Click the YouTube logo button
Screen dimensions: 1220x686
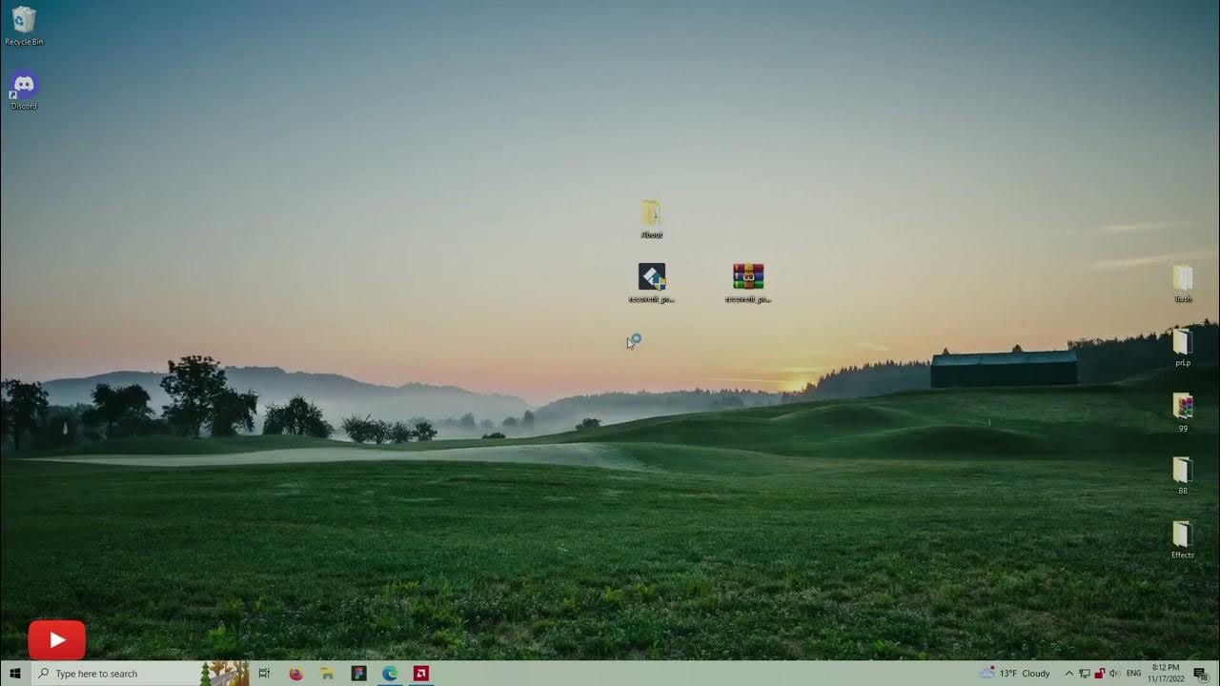(x=57, y=640)
